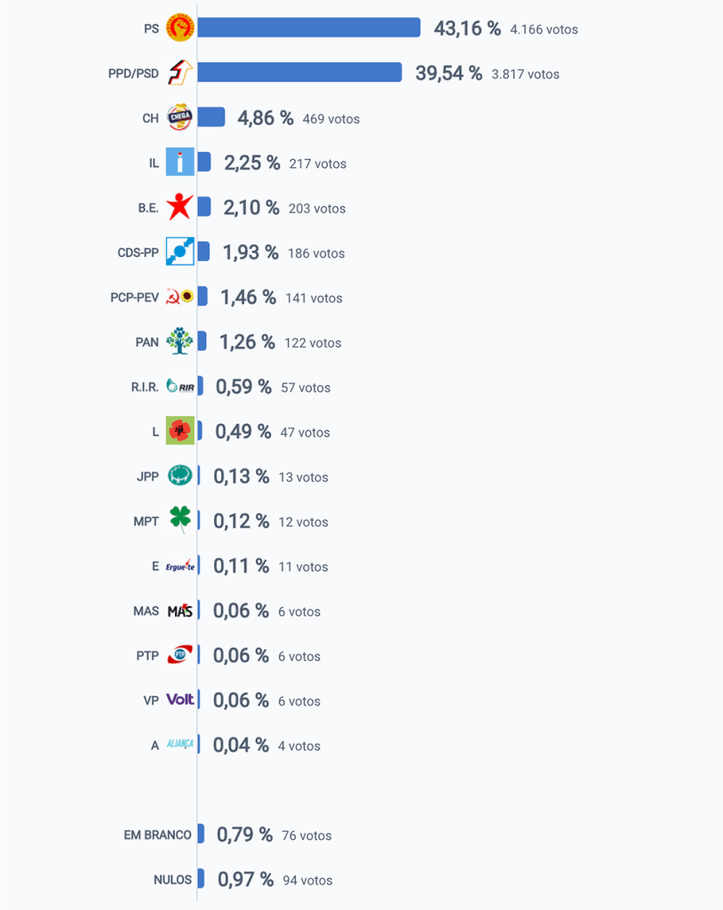Click the EM BRANCO label

[x=157, y=834]
